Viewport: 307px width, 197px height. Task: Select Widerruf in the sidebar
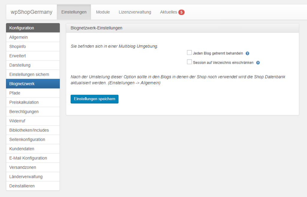point(33,121)
